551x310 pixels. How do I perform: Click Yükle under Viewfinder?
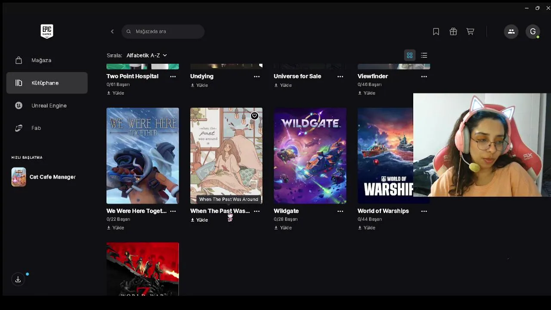tap(367, 93)
